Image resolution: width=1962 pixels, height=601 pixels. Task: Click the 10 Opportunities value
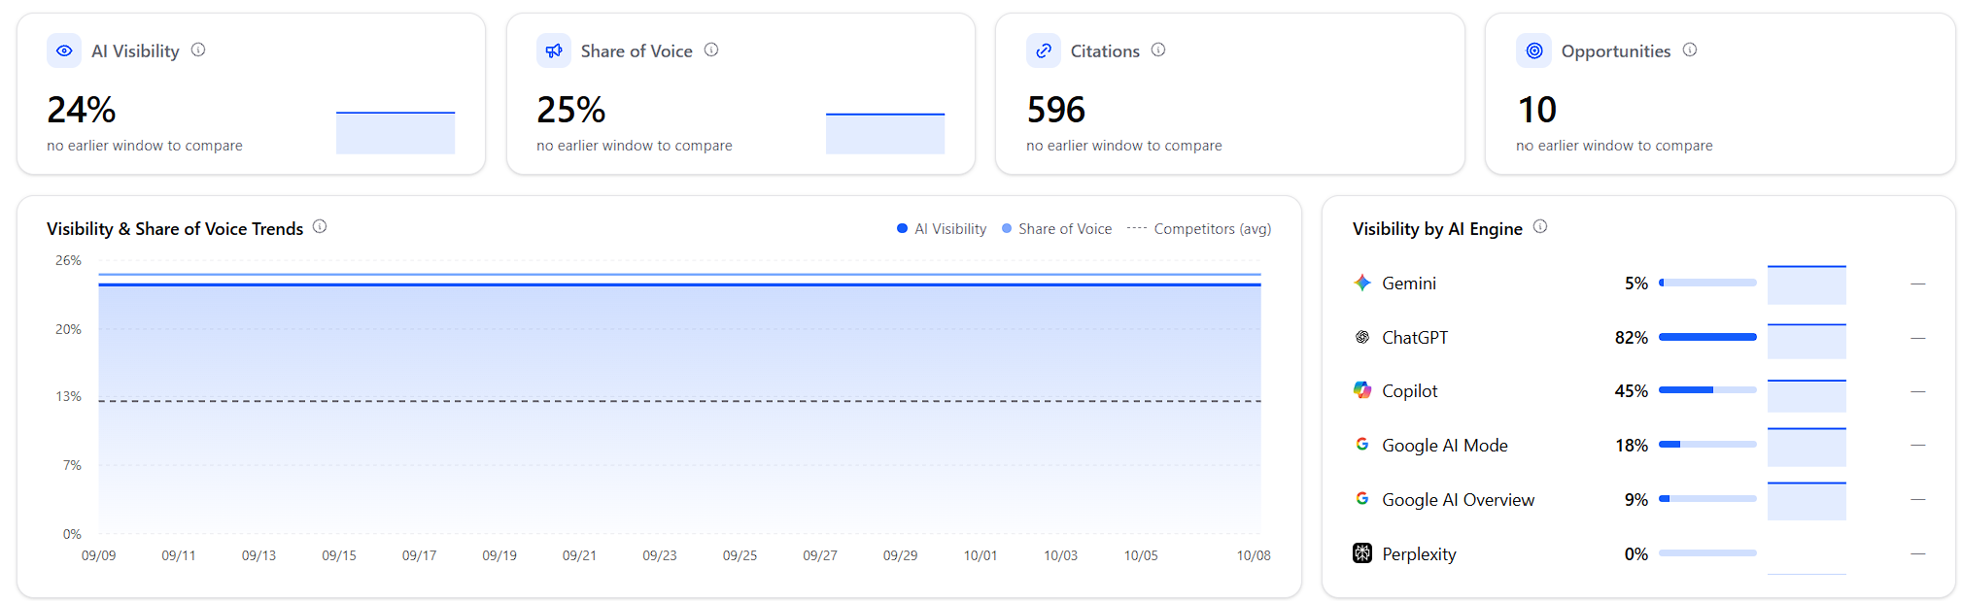click(1537, 110)
